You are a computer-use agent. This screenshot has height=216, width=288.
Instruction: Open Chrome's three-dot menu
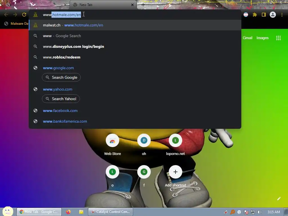tap(282, 15)
